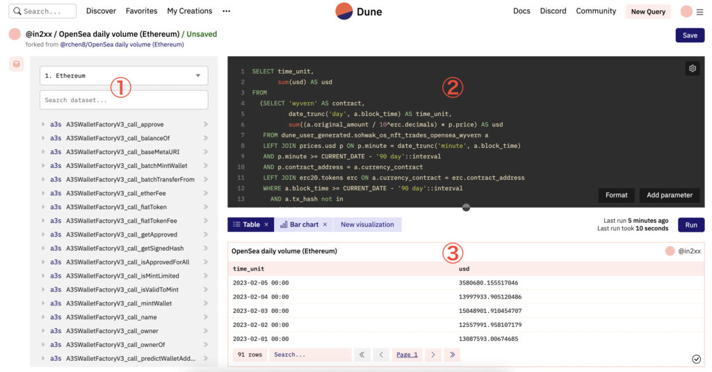The height and width of the screenshot is (372, 712).
Task: Go to next results page arrow
Action: [x=432, y=355]
